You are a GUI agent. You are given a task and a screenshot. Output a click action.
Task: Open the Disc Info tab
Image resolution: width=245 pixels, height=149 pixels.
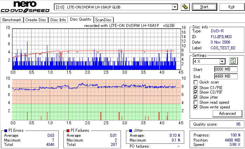[x=58, y=20]
